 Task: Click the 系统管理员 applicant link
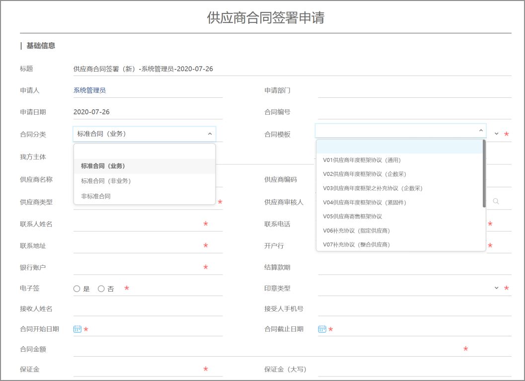click(x=89, y=90)
